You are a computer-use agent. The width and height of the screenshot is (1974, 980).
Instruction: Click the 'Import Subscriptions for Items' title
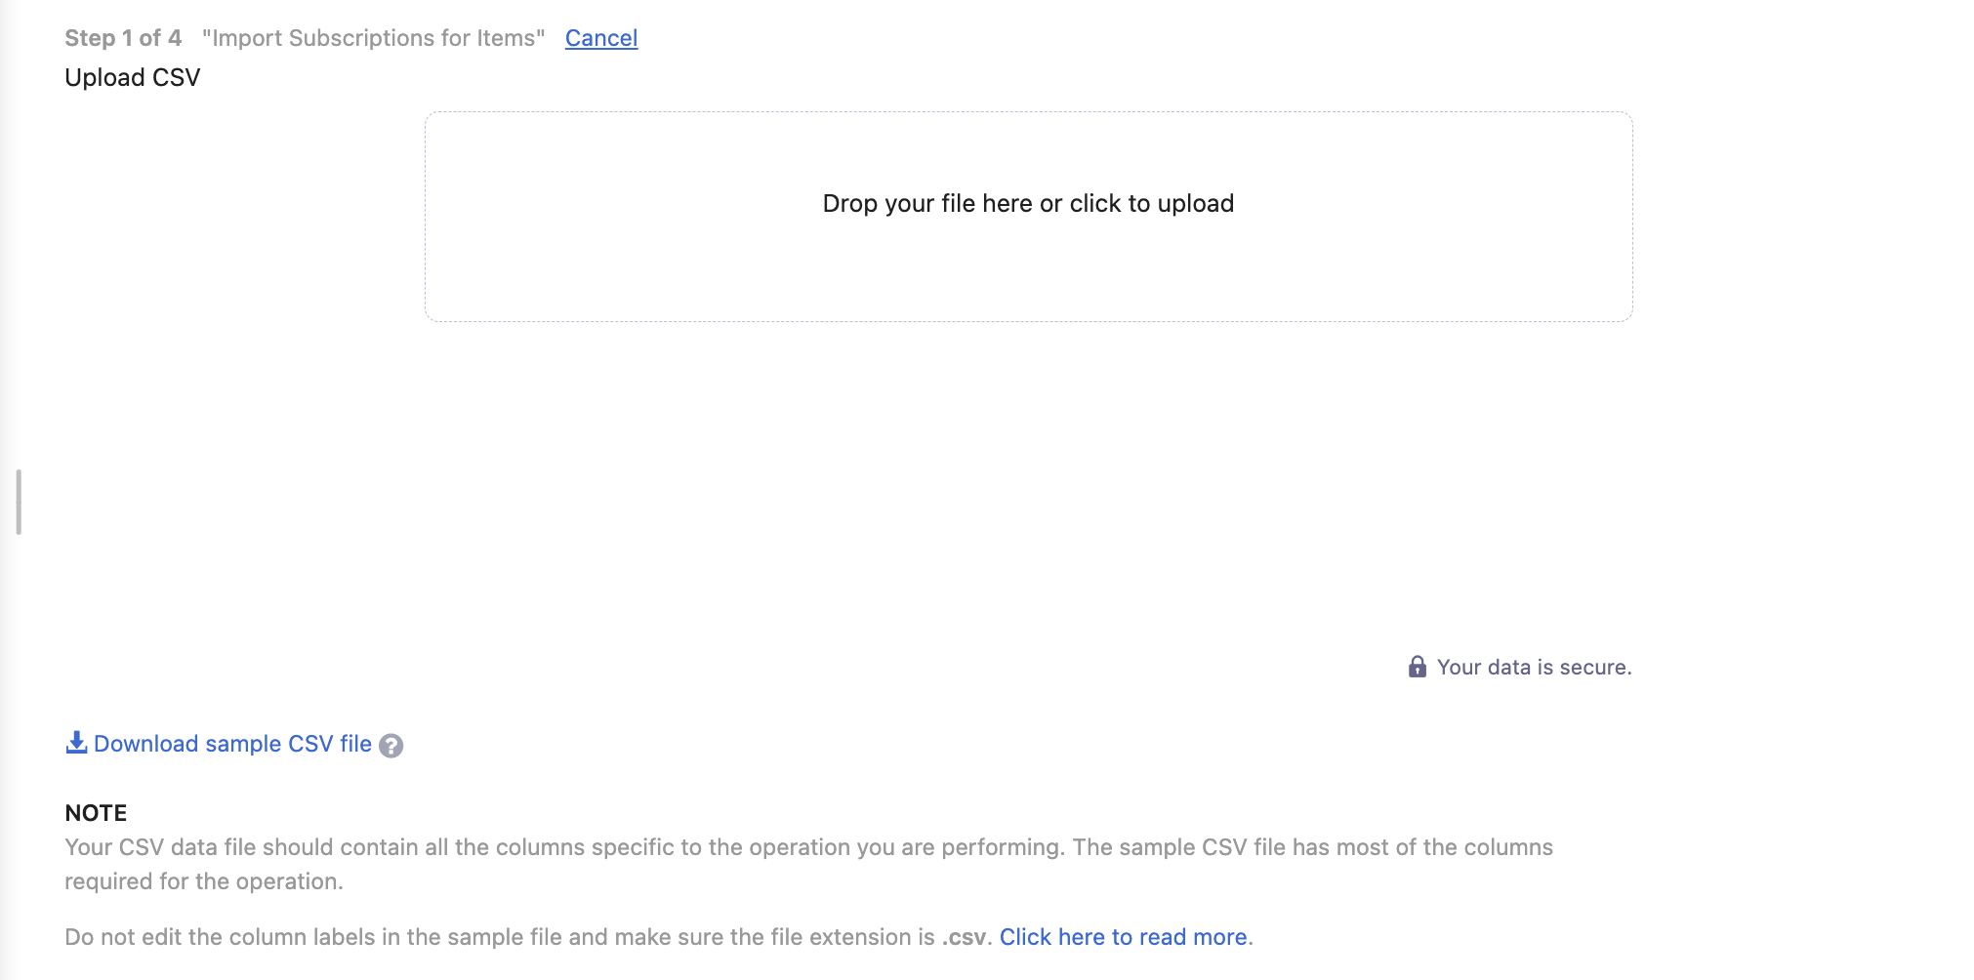tap(373, 38)
